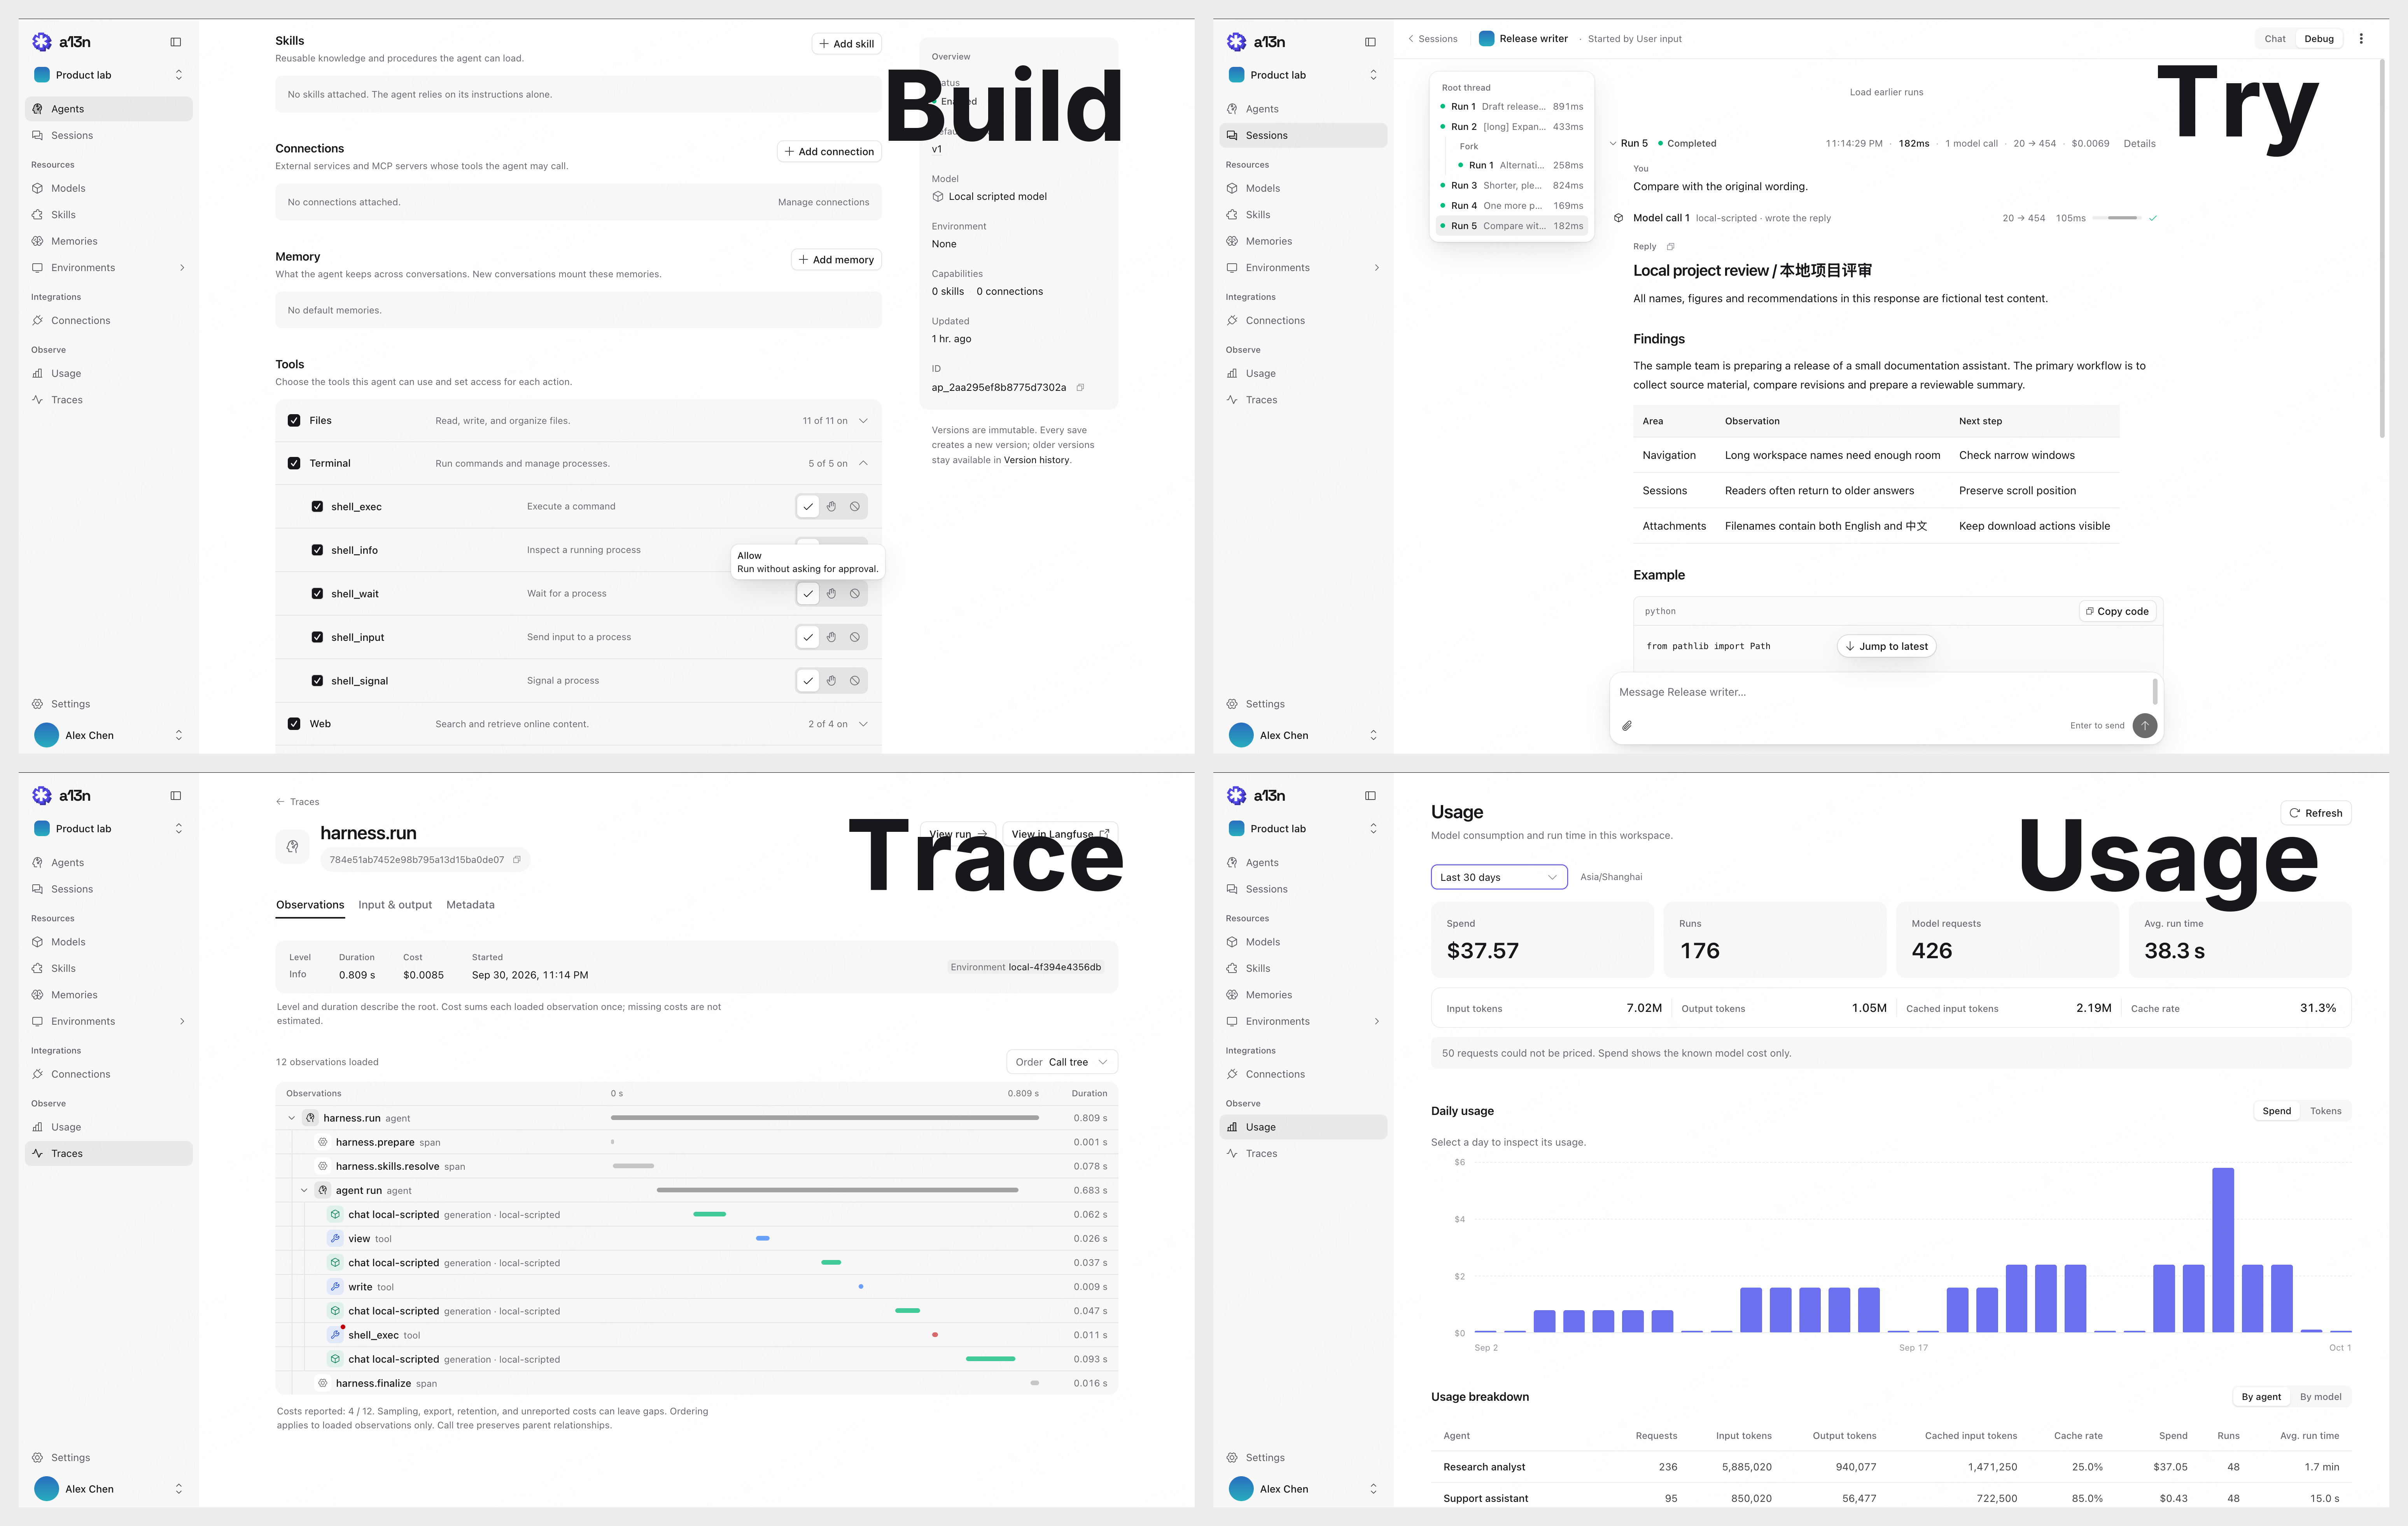The height and width of the screenshot is (1526, 2408).
Task: Expand the Files tools row chevron
Action: pos(863,421)
